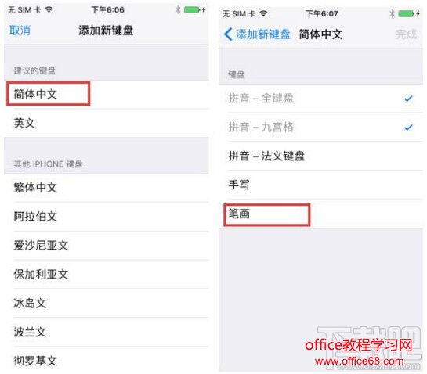Viewport: 427px width, 374px height.
Task: Tap the green battery icon on left screen
Action: coord(192,10)
